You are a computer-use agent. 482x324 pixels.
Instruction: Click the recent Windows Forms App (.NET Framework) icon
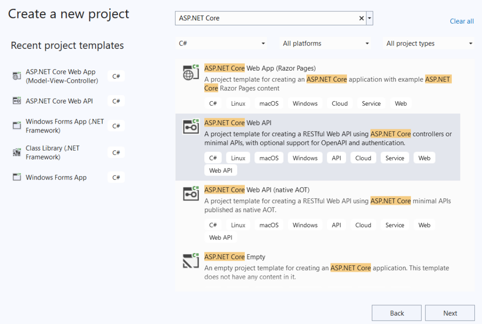[x=16, y=125]
